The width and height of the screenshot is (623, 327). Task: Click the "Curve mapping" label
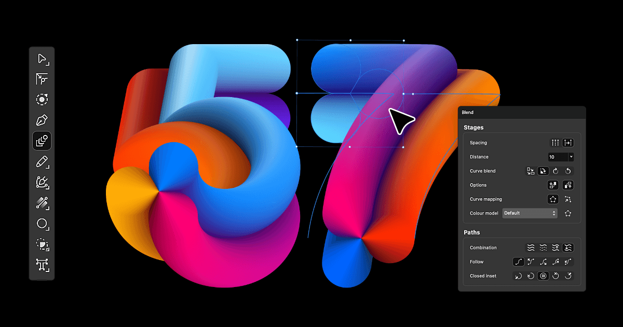point(486,199)
